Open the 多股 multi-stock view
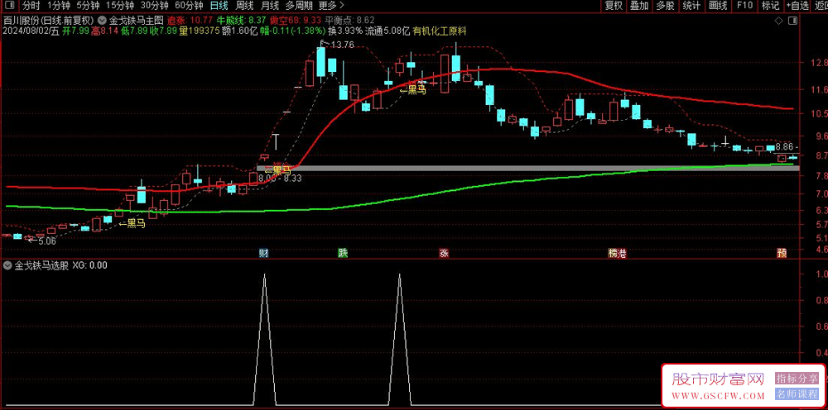The height and width of the screenshot is (410, 828). (x=666, y=6)
